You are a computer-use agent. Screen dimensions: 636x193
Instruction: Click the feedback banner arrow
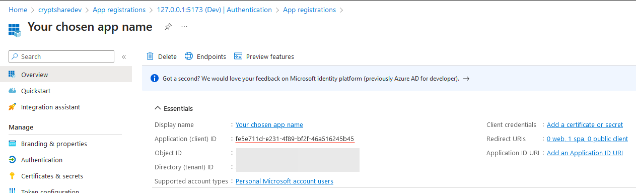[x=466, y=79]
